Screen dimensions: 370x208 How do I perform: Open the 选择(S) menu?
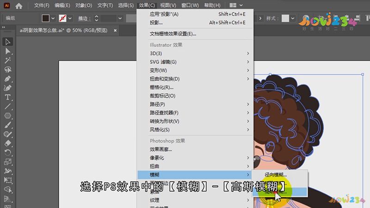pyautogui.click(x=126, y=5)
